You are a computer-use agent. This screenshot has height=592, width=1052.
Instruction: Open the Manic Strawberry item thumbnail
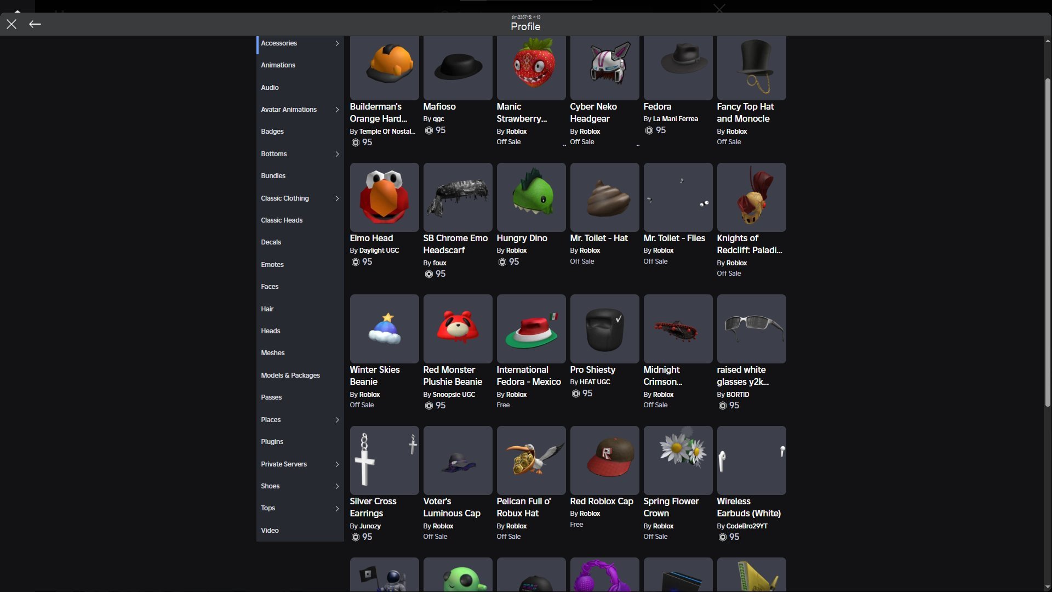pyautogui.click(x=531, y=68)
